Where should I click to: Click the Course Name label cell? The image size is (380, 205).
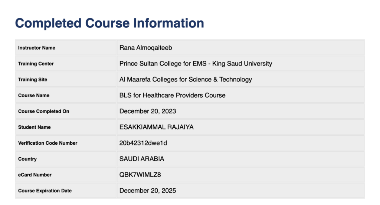(x=34, y=95)
